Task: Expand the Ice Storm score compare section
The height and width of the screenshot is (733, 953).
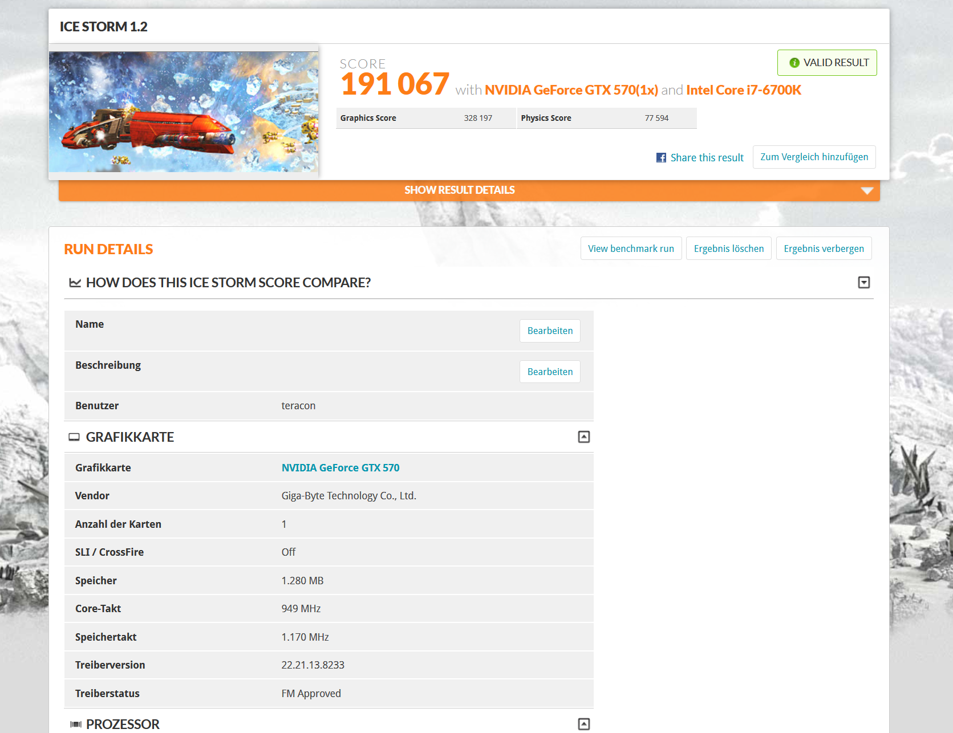Action: (x=864, y=283)
